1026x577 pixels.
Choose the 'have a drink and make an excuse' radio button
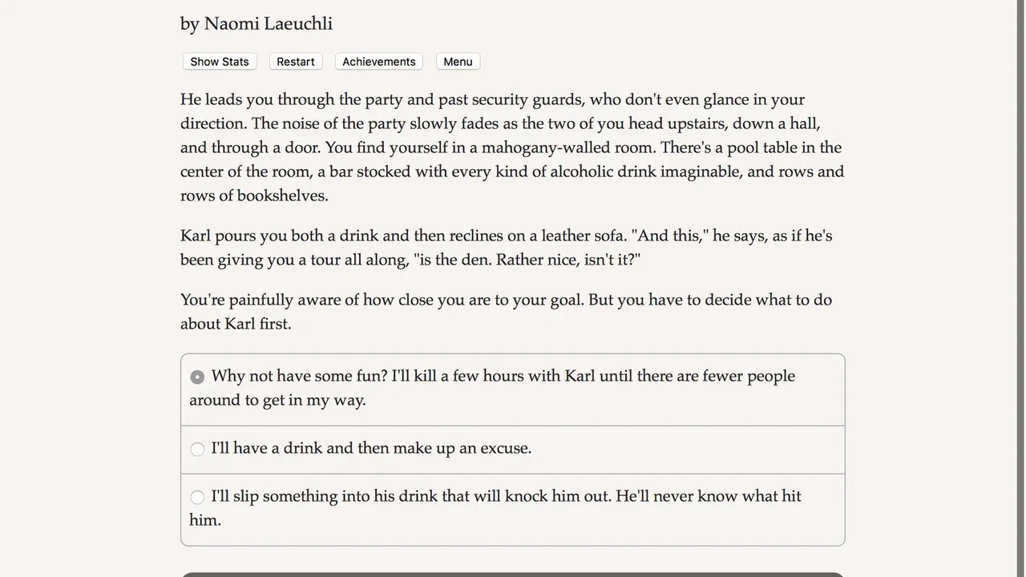(x=197, y=449)
